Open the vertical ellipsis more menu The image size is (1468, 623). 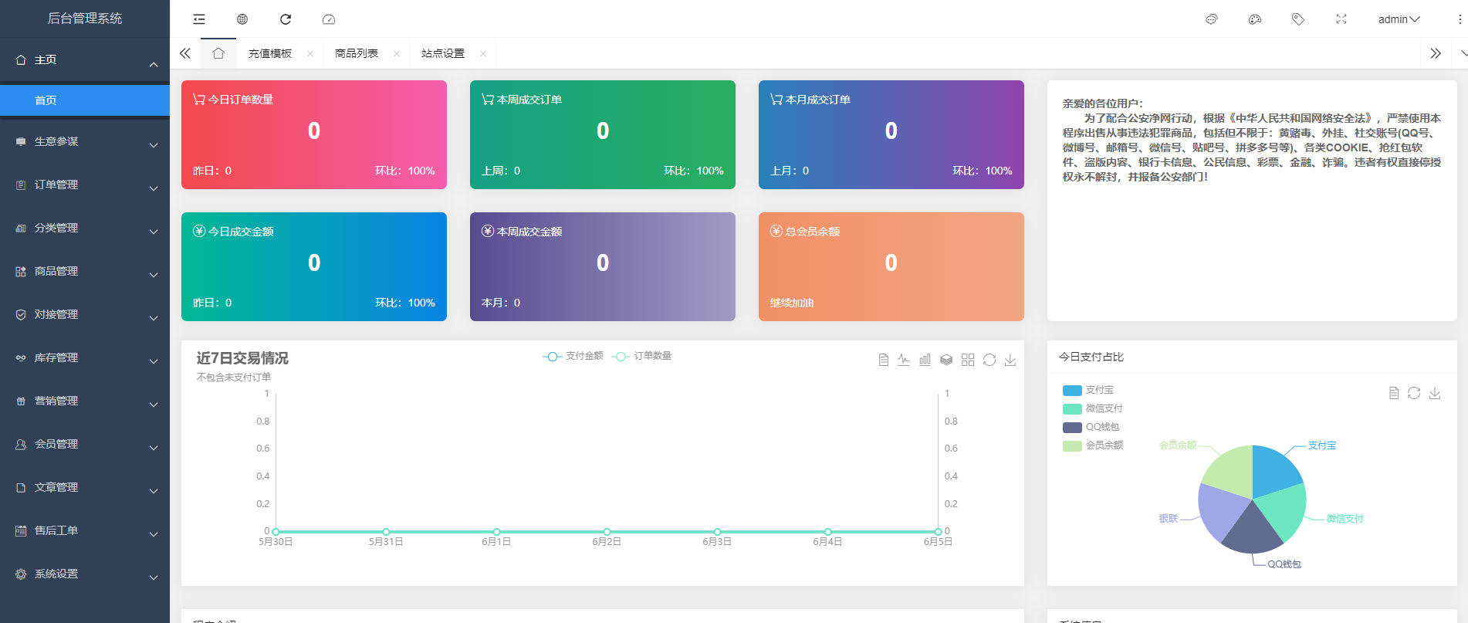pyautogui.click(x=1460, y=19)
